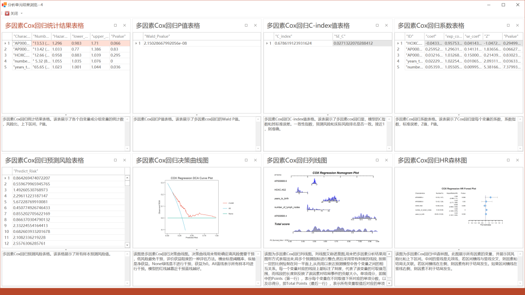Select the 多因素Cox回归P值表格 panel title
The height and width of the screenshot is (295, 525).
168,26
